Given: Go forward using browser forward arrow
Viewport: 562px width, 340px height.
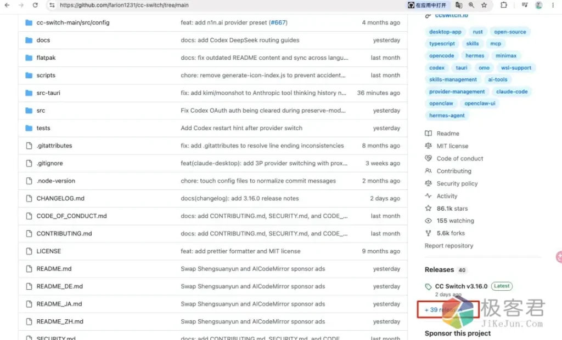Looking at the screenshot, I should (21, 5).
